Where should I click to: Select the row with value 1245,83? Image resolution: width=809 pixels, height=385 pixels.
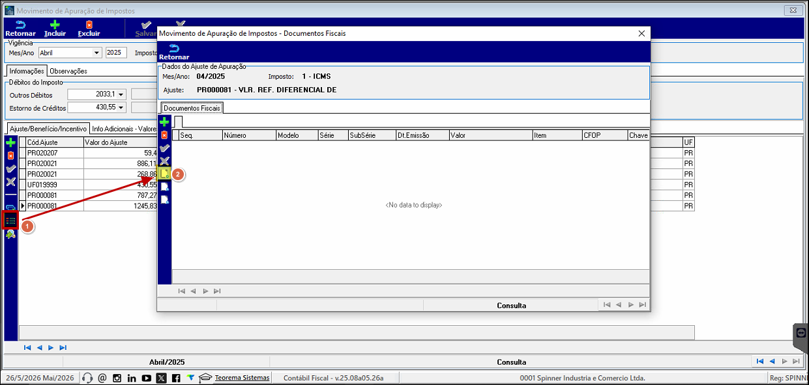pos(91,206)
